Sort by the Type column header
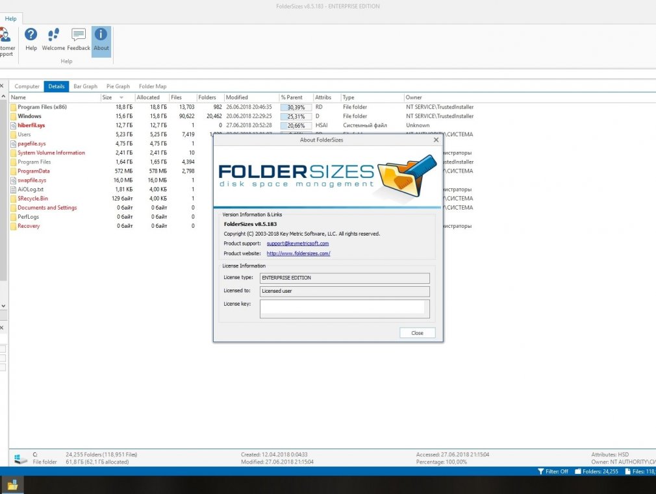The width and height of the screenshot is (656, 494). pos(372,97)
